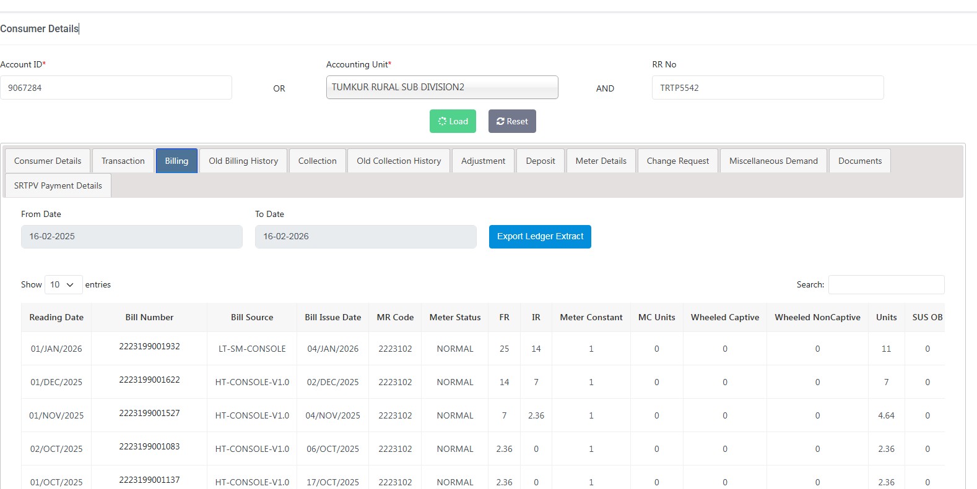Click the RR No input field
Screen dimensions: 977x489
[x=767, y=88]
